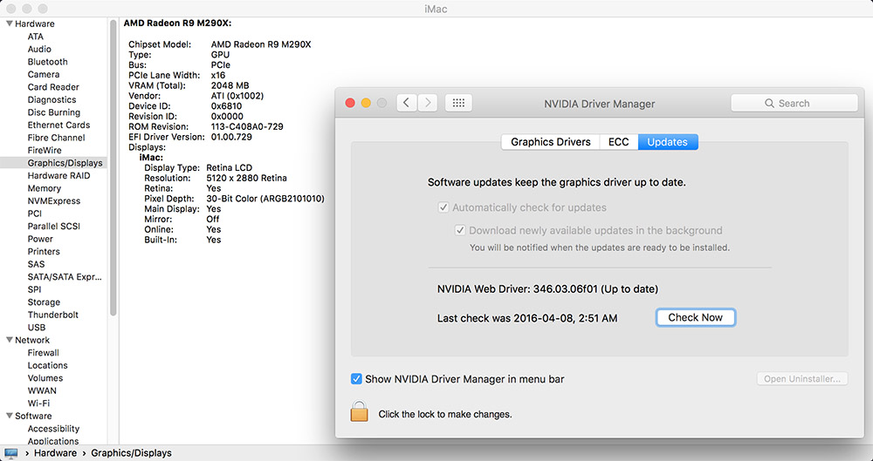The width and height of the screenshot is (873, 461).
Task: Select SPI in the sidebar
Action: tap(34, 289)
